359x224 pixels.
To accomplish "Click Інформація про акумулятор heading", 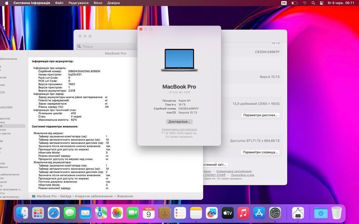I will (x=53, y=61).
